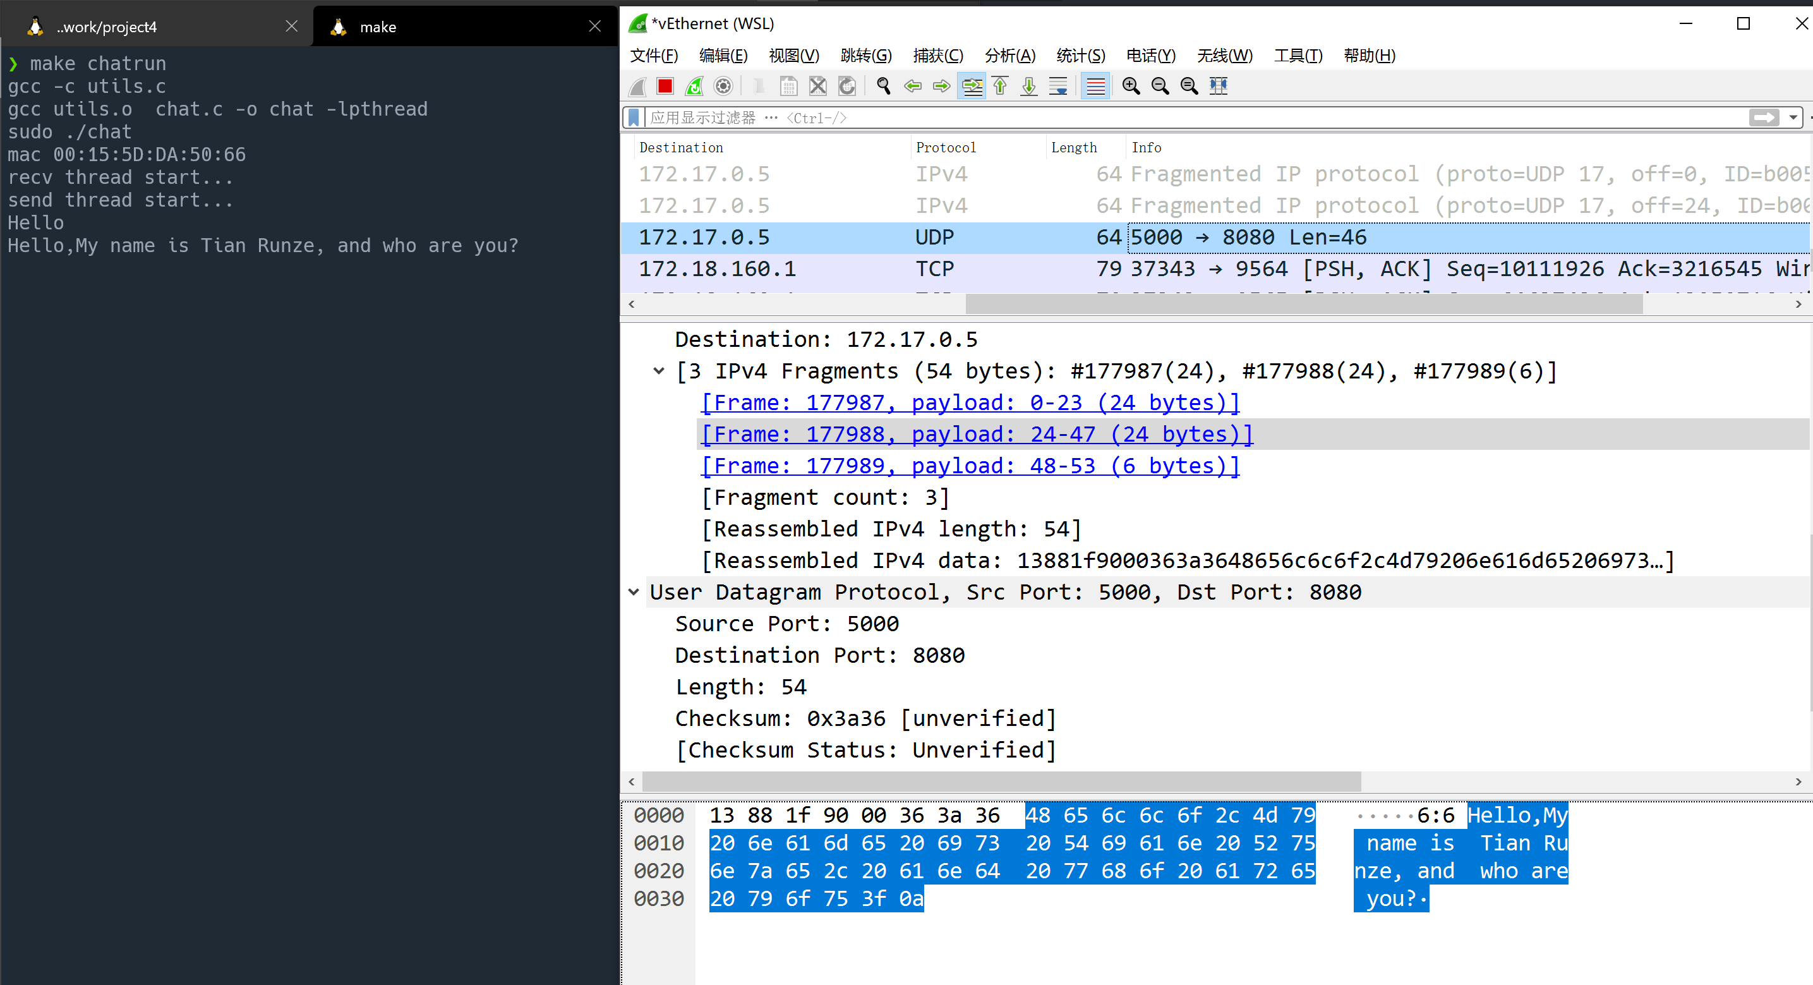Image resolution: width=1813 pixels, height=985 pixels.
Task: Open Find packet magnifier icon
Action: 883,86
